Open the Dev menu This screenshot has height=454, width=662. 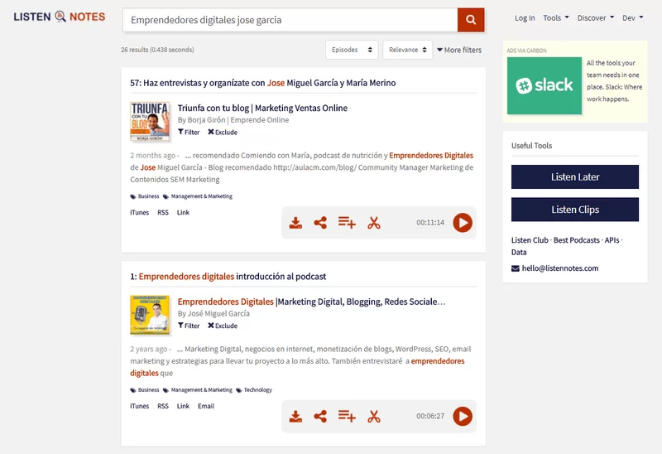coord(632,17)
